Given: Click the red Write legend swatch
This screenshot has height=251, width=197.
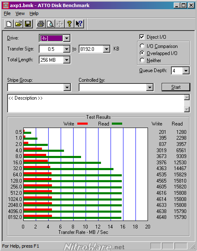Looking at the screenshot, I should [82, 123].
